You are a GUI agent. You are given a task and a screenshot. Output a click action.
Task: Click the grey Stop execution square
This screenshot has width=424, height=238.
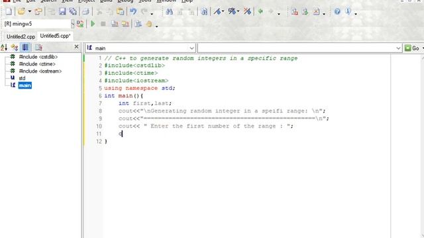(x=103, y=24)
